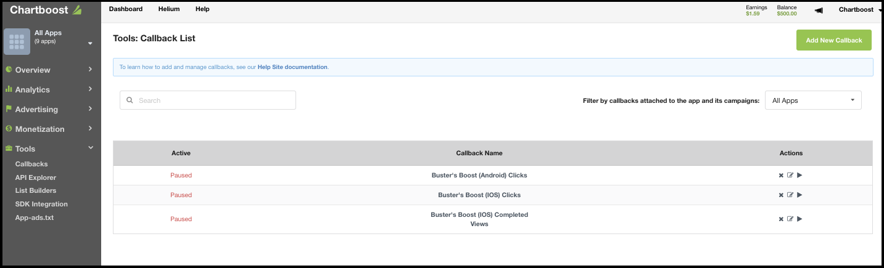Open the All Apps filter dropdown
Viewport: 884px width, 268px height.
click(x=813, y=100)
